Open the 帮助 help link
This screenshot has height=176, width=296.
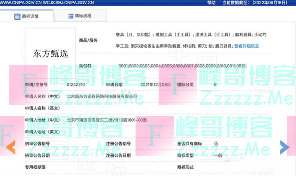tap(211, 3)
